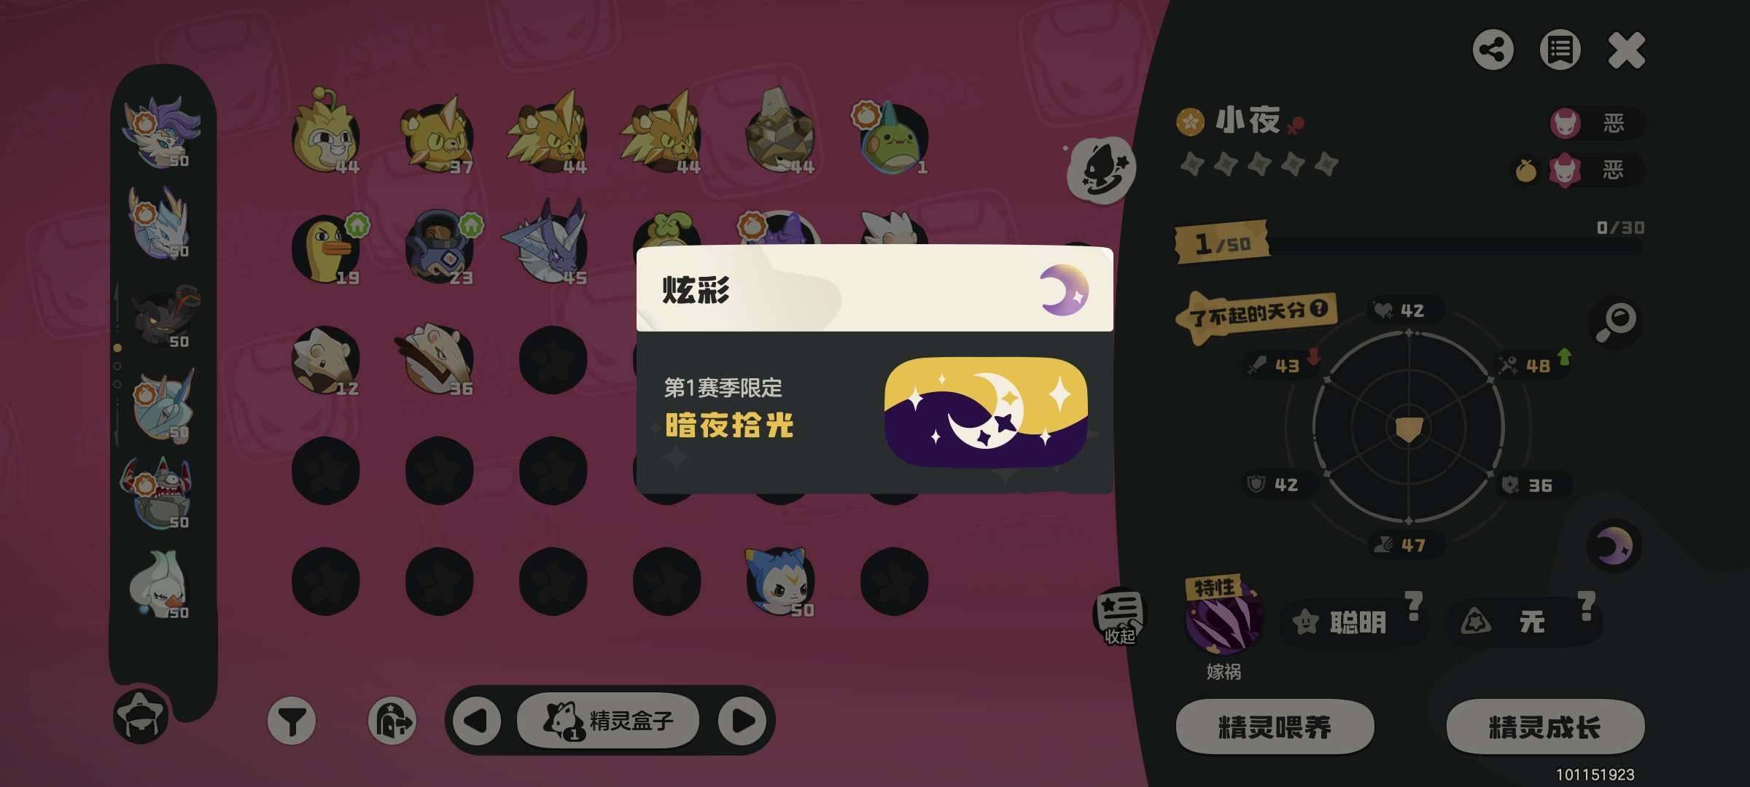Viewport: 1750px width, 787px height.
Task: Open the magnifier icon near talent chart
Action: (x=1615, y=322)
